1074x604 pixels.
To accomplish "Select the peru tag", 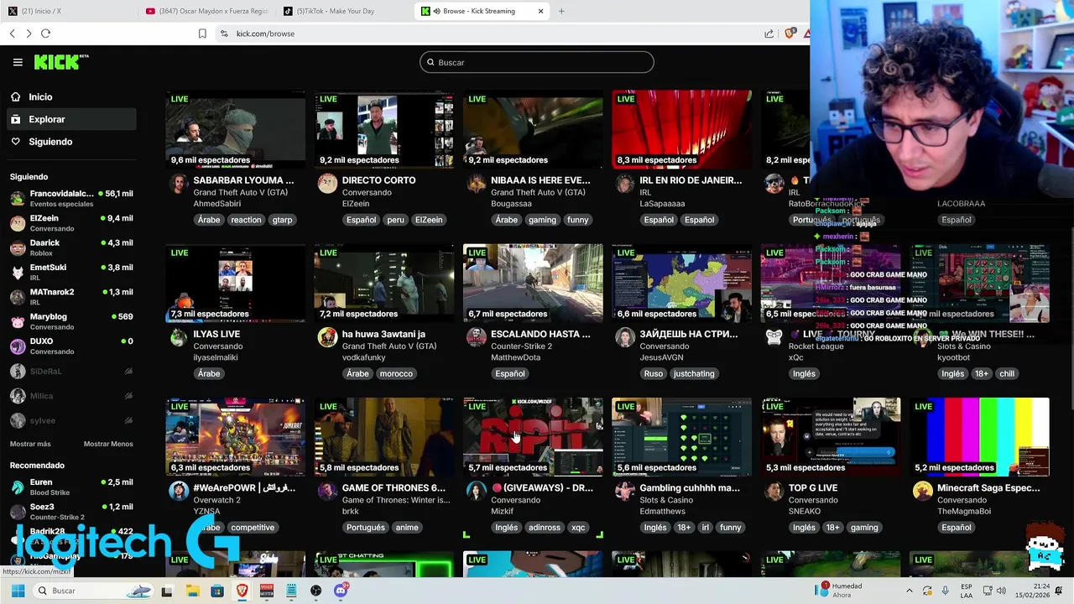I will (396, 220).
